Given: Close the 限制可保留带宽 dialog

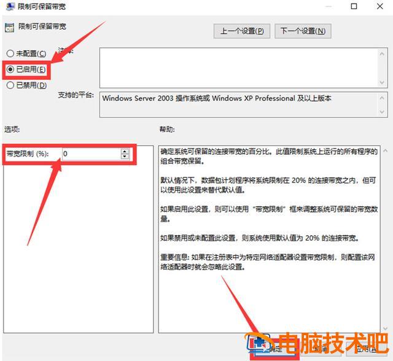Looking at the screenshot, I should point(380,6).
